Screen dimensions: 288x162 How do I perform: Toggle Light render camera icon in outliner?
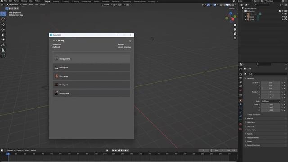click(x=286, y=19)
